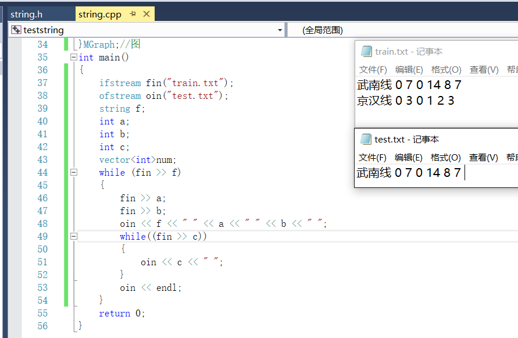Click the fin >> a; statement
518x338 pixels.
click(142, 198)
